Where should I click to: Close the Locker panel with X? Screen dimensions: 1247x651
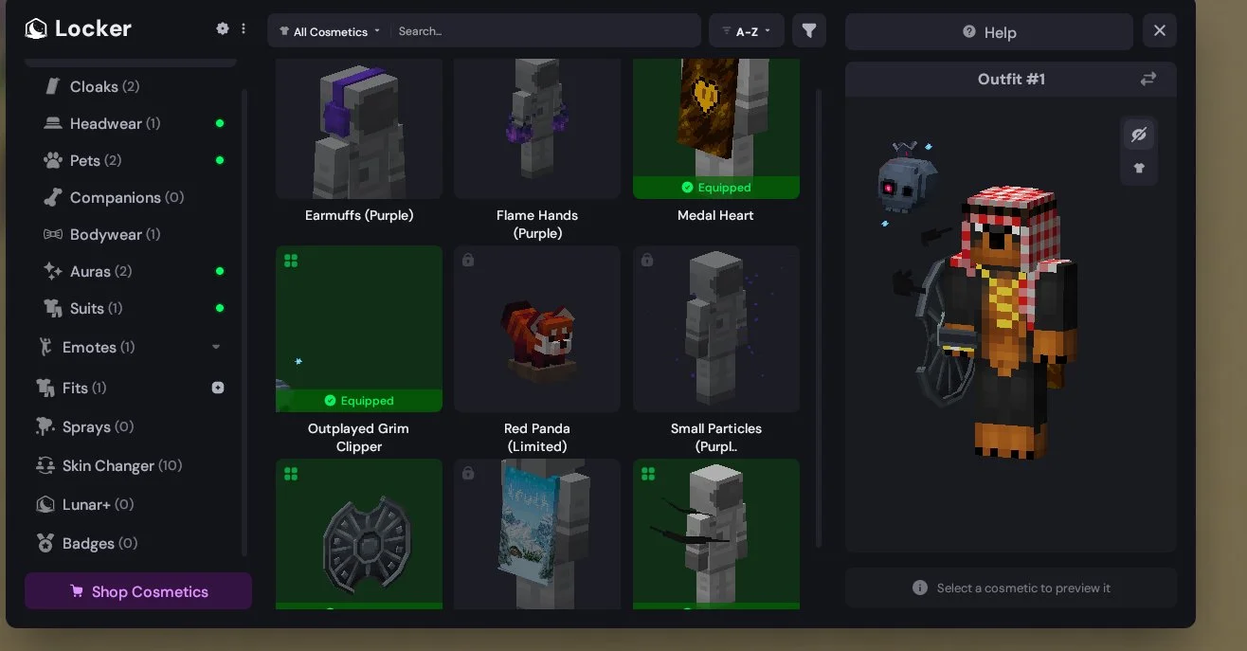pyautogui.click(x=1160, y=31)
